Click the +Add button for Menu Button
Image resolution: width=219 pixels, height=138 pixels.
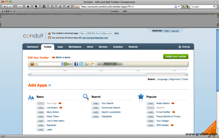[x=41, y=112]
